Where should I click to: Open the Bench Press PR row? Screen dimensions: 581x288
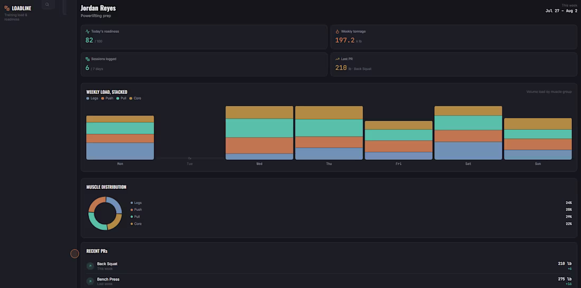(x=329, y=281)
